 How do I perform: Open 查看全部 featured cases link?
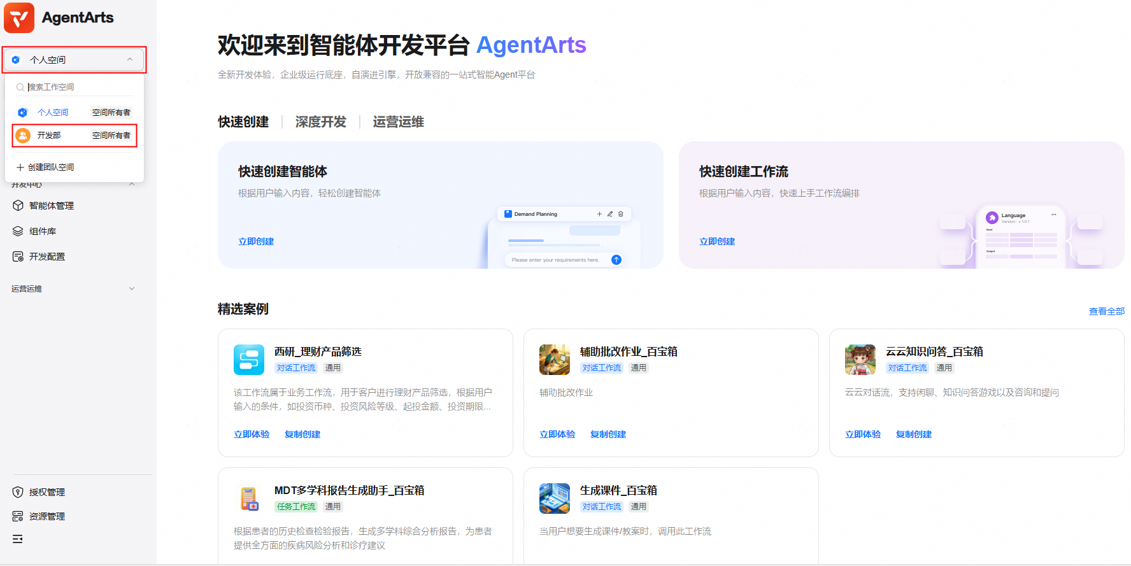[1106, 311]
